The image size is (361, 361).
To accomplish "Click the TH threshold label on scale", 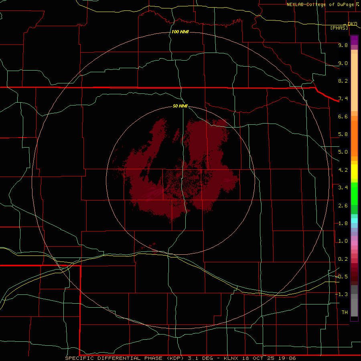I will [345, 312].
